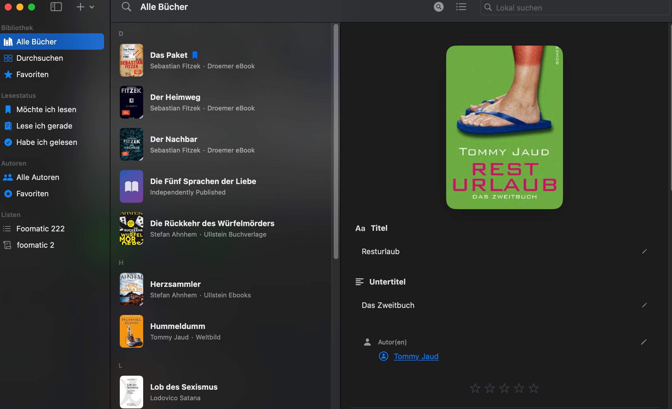Screen dimensions: 672x409
Task: Open the chevron dropdown next to the add button
Action: (x=92, y=7)
